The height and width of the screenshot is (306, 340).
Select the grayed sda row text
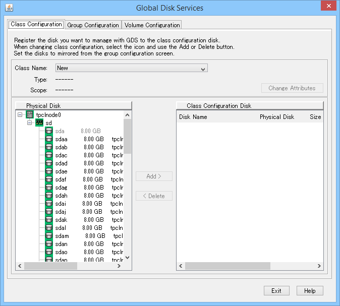pyautogui.click(x=78, y=131)
